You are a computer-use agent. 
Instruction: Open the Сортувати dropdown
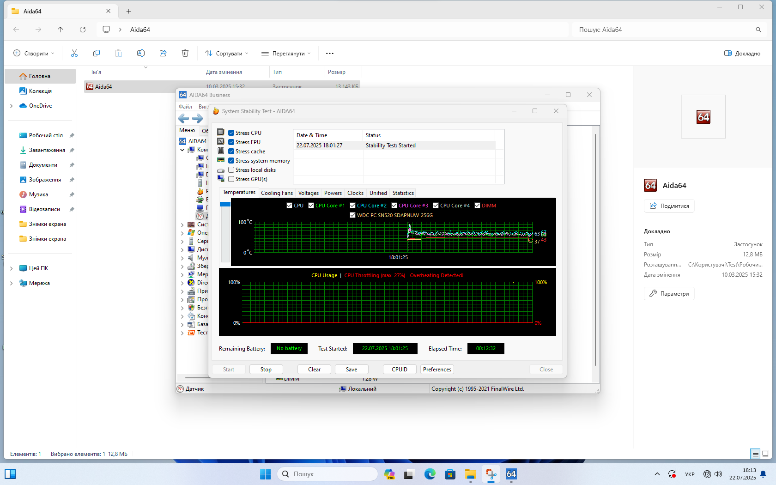pyautogui.click(x=226, y=54)
